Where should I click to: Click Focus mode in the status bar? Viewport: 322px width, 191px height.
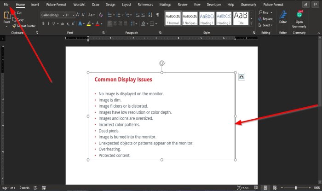coord(244,188)
